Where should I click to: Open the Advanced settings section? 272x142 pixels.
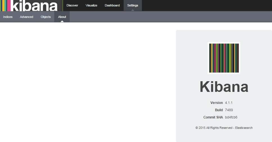(26, 17)
